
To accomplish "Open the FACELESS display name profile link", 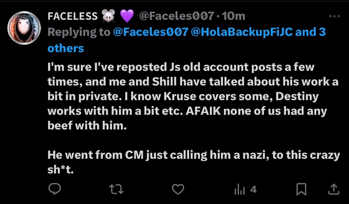I will pos(73,17).
